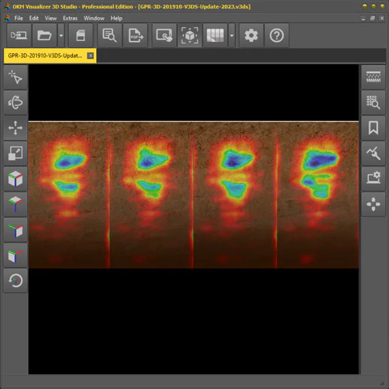Expand the dropdown beside color scale button
This screenshot has height=389, width=389.
pyautogui.click(x=232, y=35)
